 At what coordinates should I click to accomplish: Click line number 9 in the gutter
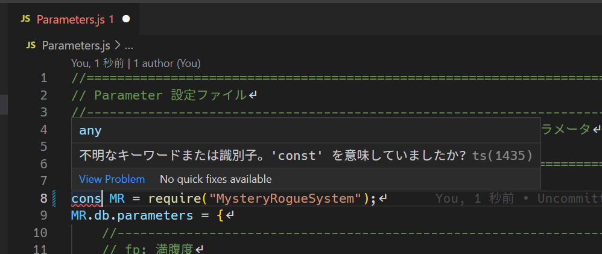[x=43, y=215]
